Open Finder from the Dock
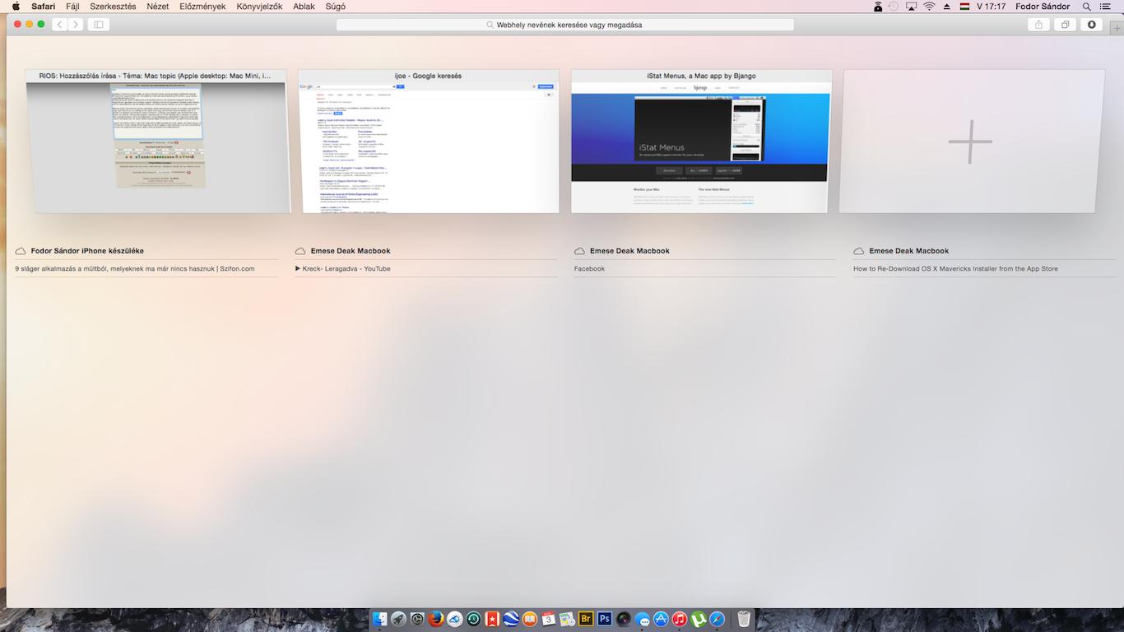The image size is (1124, 632). click(379, 619)
